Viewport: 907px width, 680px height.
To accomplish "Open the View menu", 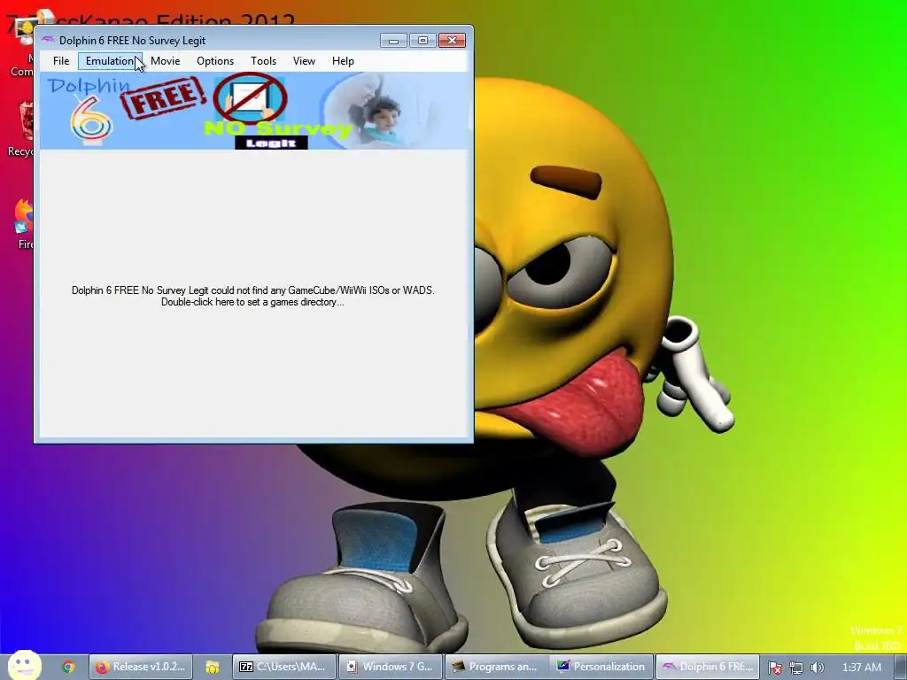I will 304,61.
